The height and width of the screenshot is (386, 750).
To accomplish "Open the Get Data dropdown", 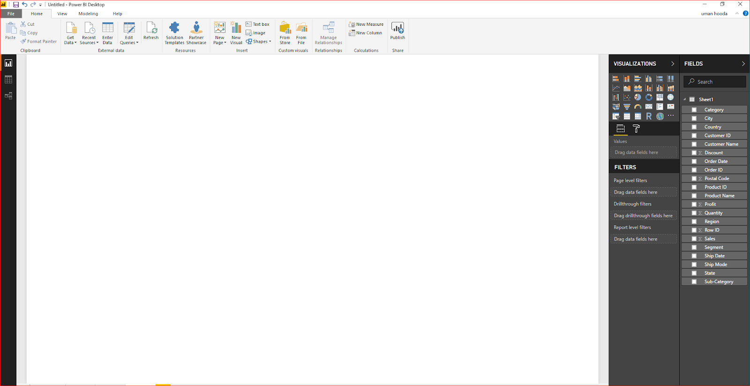I will coord(70,34).
